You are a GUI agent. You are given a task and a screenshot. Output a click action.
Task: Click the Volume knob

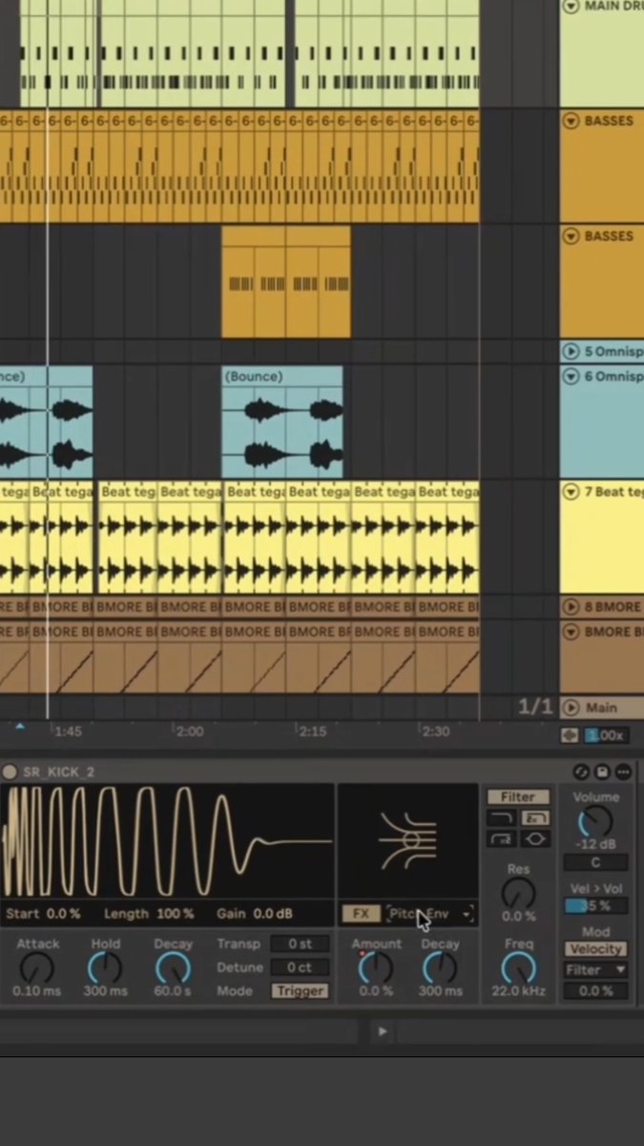pyautogui.click(x=595, y=821)
